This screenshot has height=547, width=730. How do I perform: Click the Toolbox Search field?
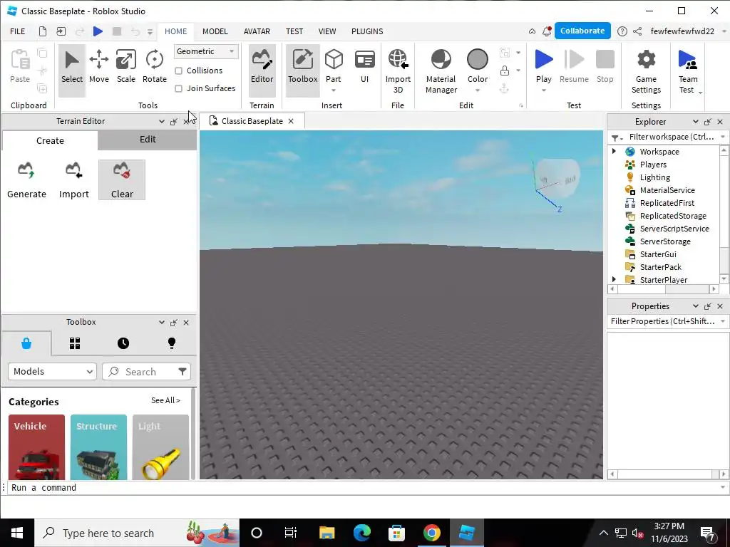[x=140, y=371]
